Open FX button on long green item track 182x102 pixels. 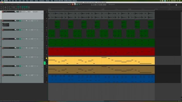[x=18, y=39]
